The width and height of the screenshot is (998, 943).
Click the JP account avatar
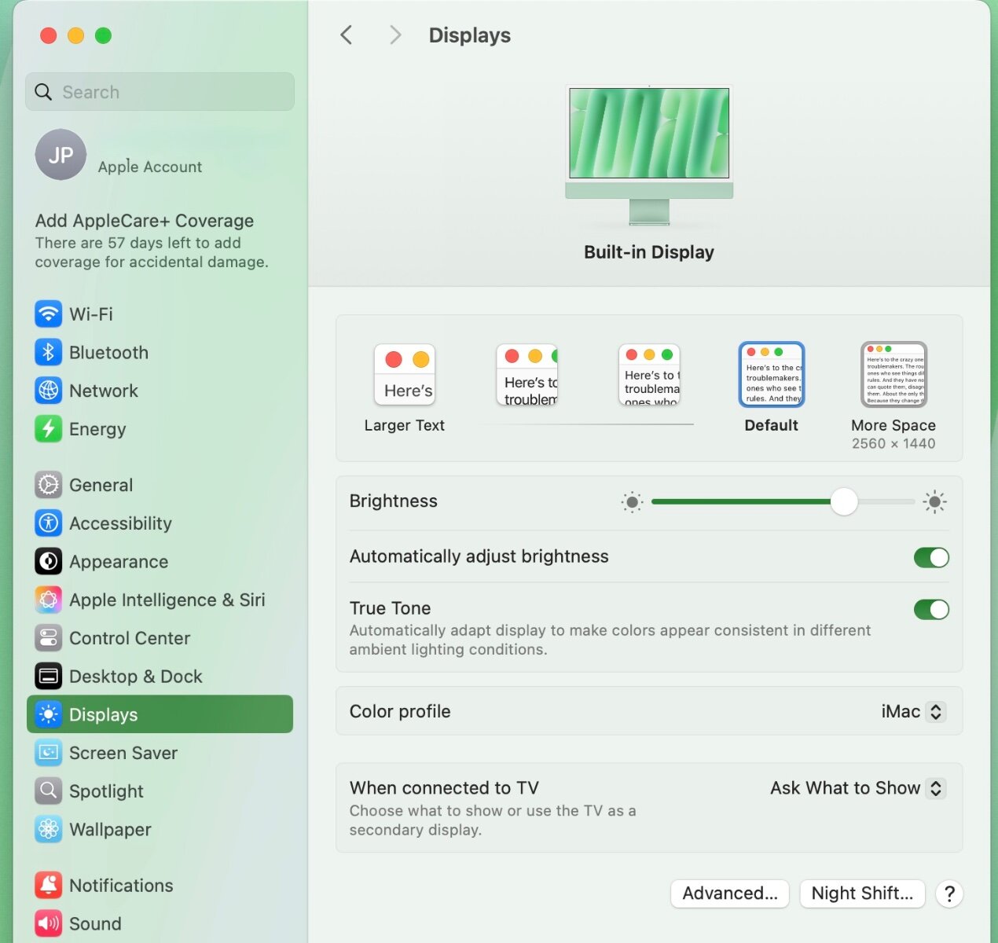tap(61, 155)
